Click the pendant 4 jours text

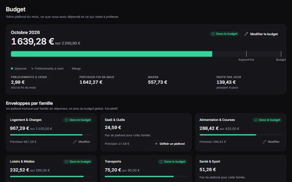[227, 88]
